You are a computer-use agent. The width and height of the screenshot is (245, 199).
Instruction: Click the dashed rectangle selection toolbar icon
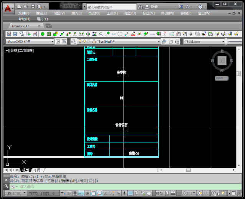(x=120, y=34)
